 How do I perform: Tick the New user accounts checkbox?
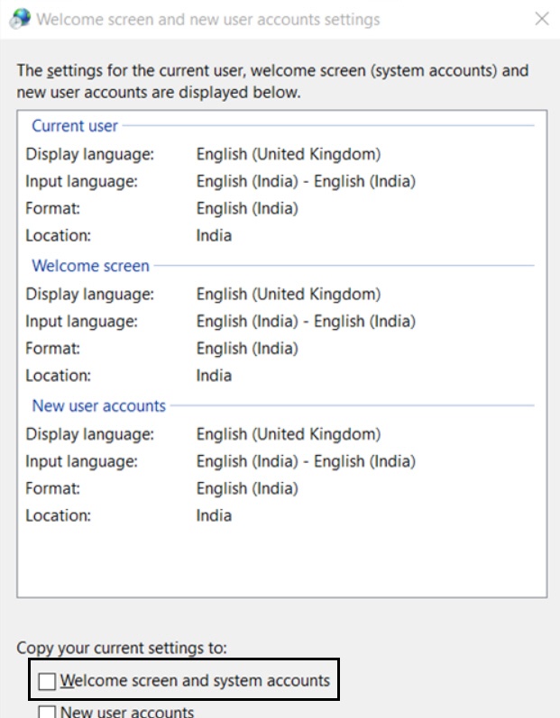click(47, 713)
